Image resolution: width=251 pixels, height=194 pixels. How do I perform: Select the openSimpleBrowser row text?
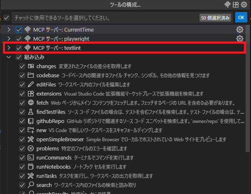[132, 139]
